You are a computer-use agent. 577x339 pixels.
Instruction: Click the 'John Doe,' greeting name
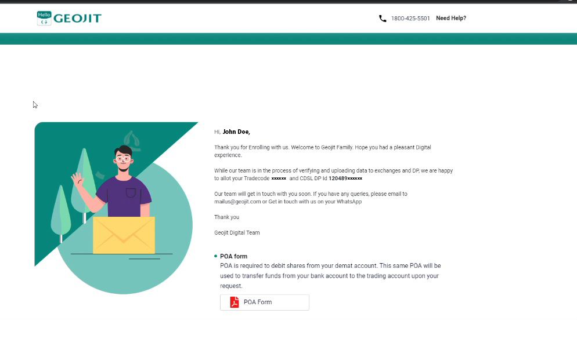coord(236,132)
